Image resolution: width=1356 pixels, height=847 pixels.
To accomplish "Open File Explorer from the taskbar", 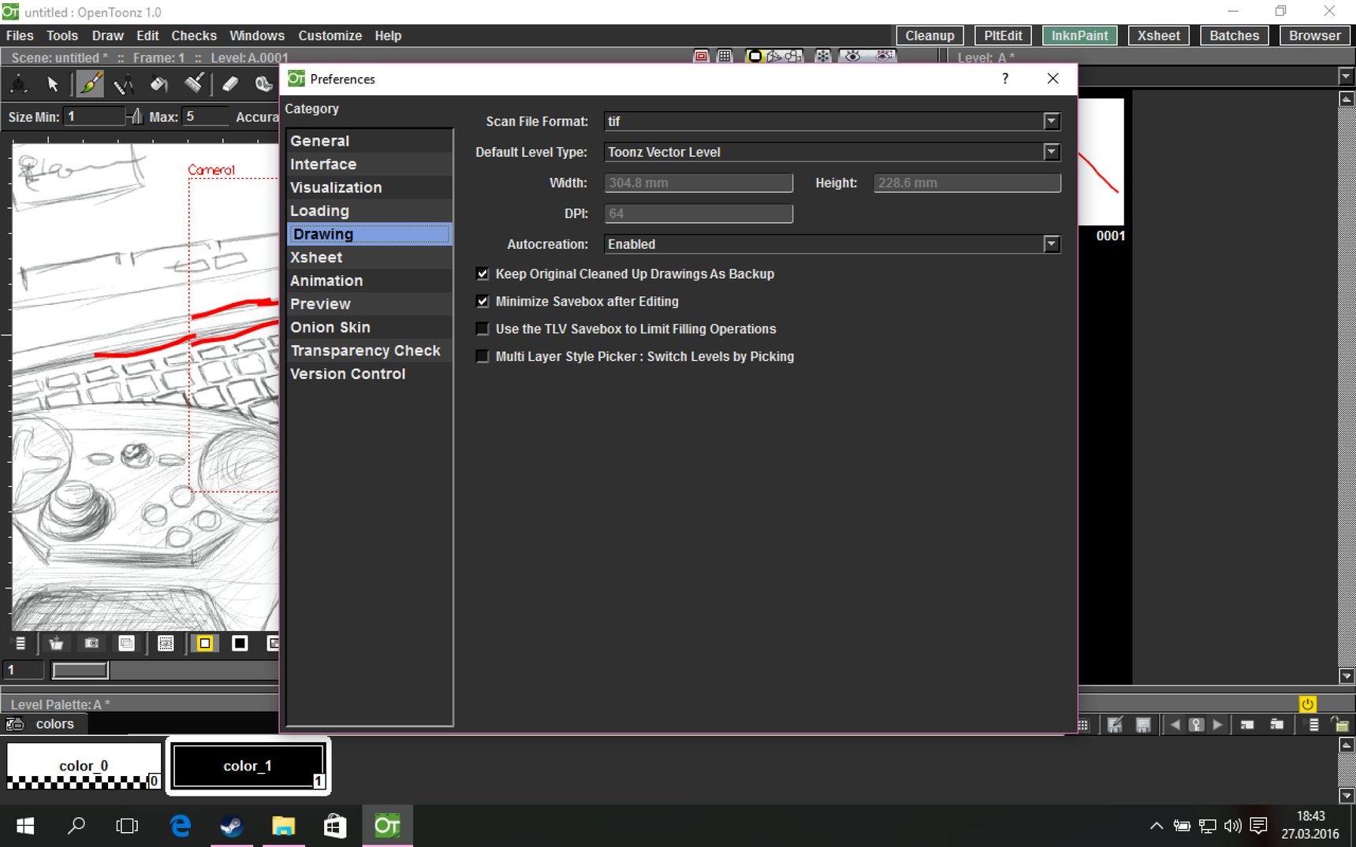I will tap(283, 826).
